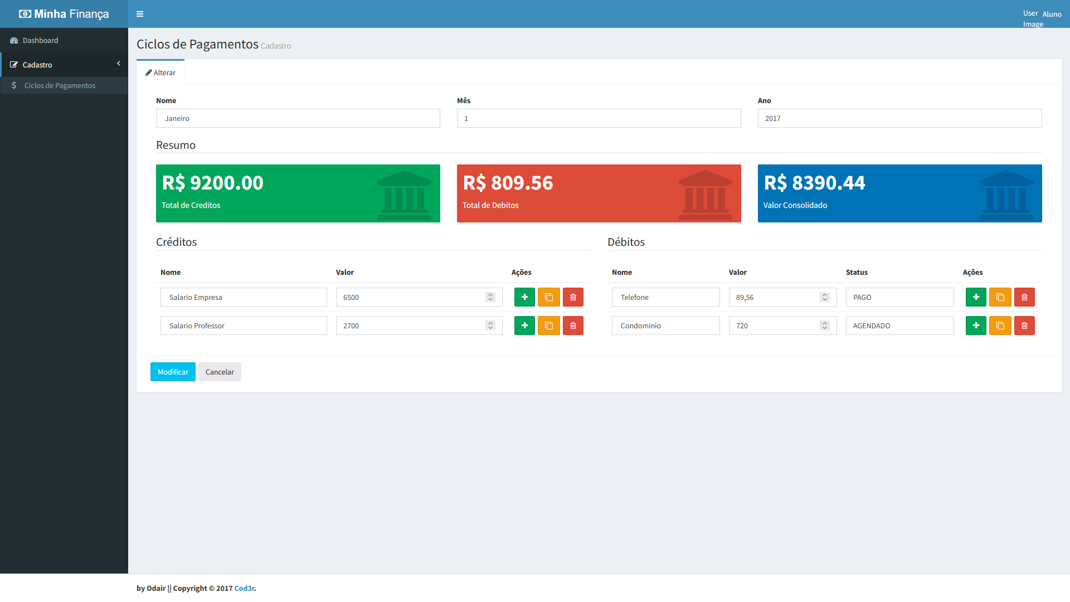Add a row after Salario Empresa credit
Screen dimensions: 1070x602
[524, 297]
